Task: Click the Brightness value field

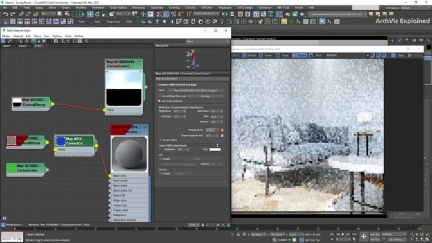Action: (178, 111)
